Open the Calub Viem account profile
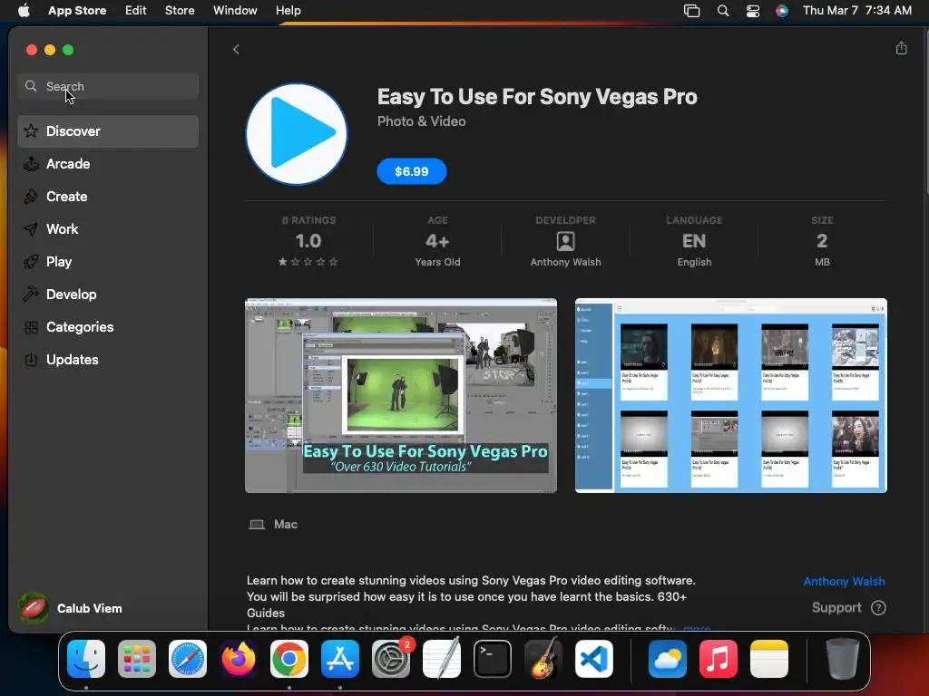The height and width of the screenshot is (696, 929). 71,608
